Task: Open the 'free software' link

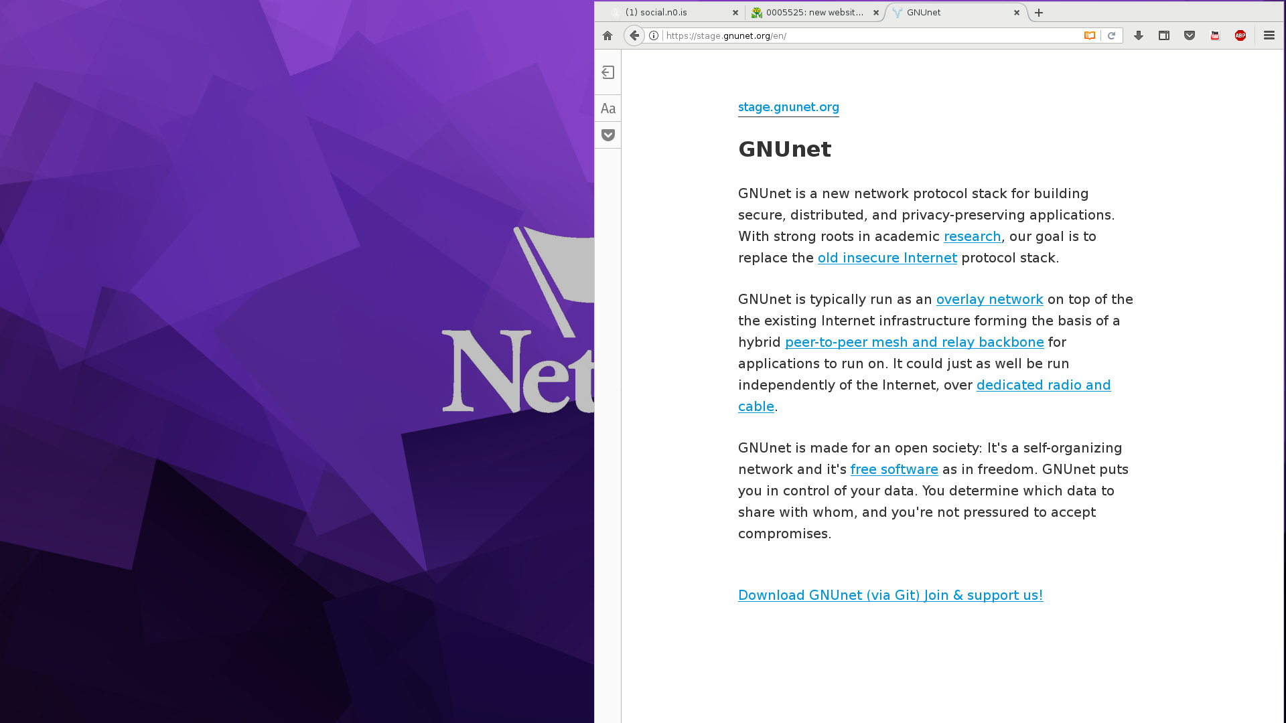Action: click(x=894, y=469)
